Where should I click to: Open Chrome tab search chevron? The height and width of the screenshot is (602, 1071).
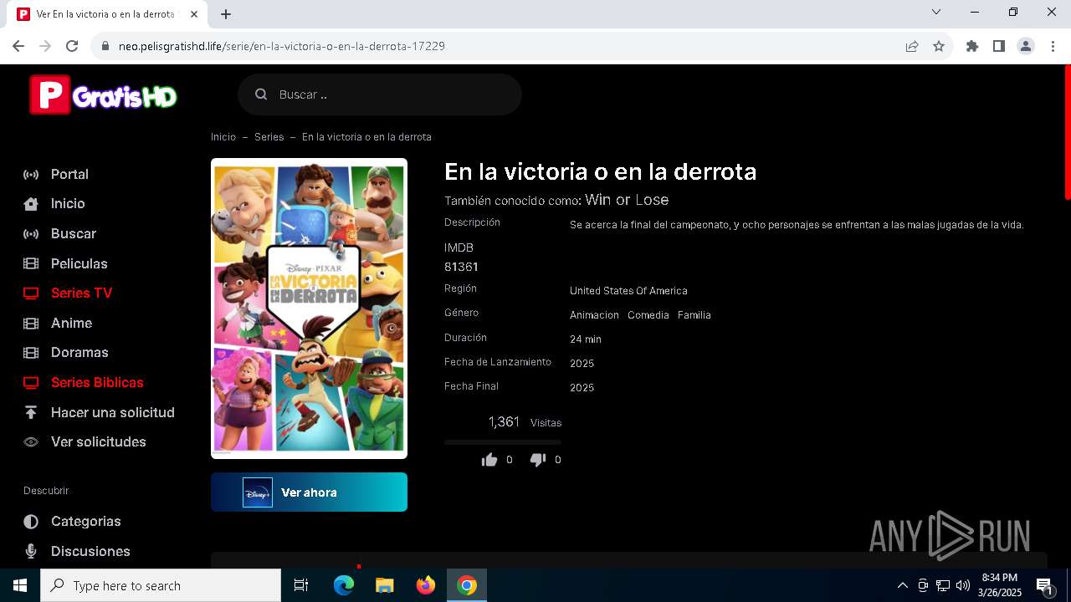pos(936,13)
